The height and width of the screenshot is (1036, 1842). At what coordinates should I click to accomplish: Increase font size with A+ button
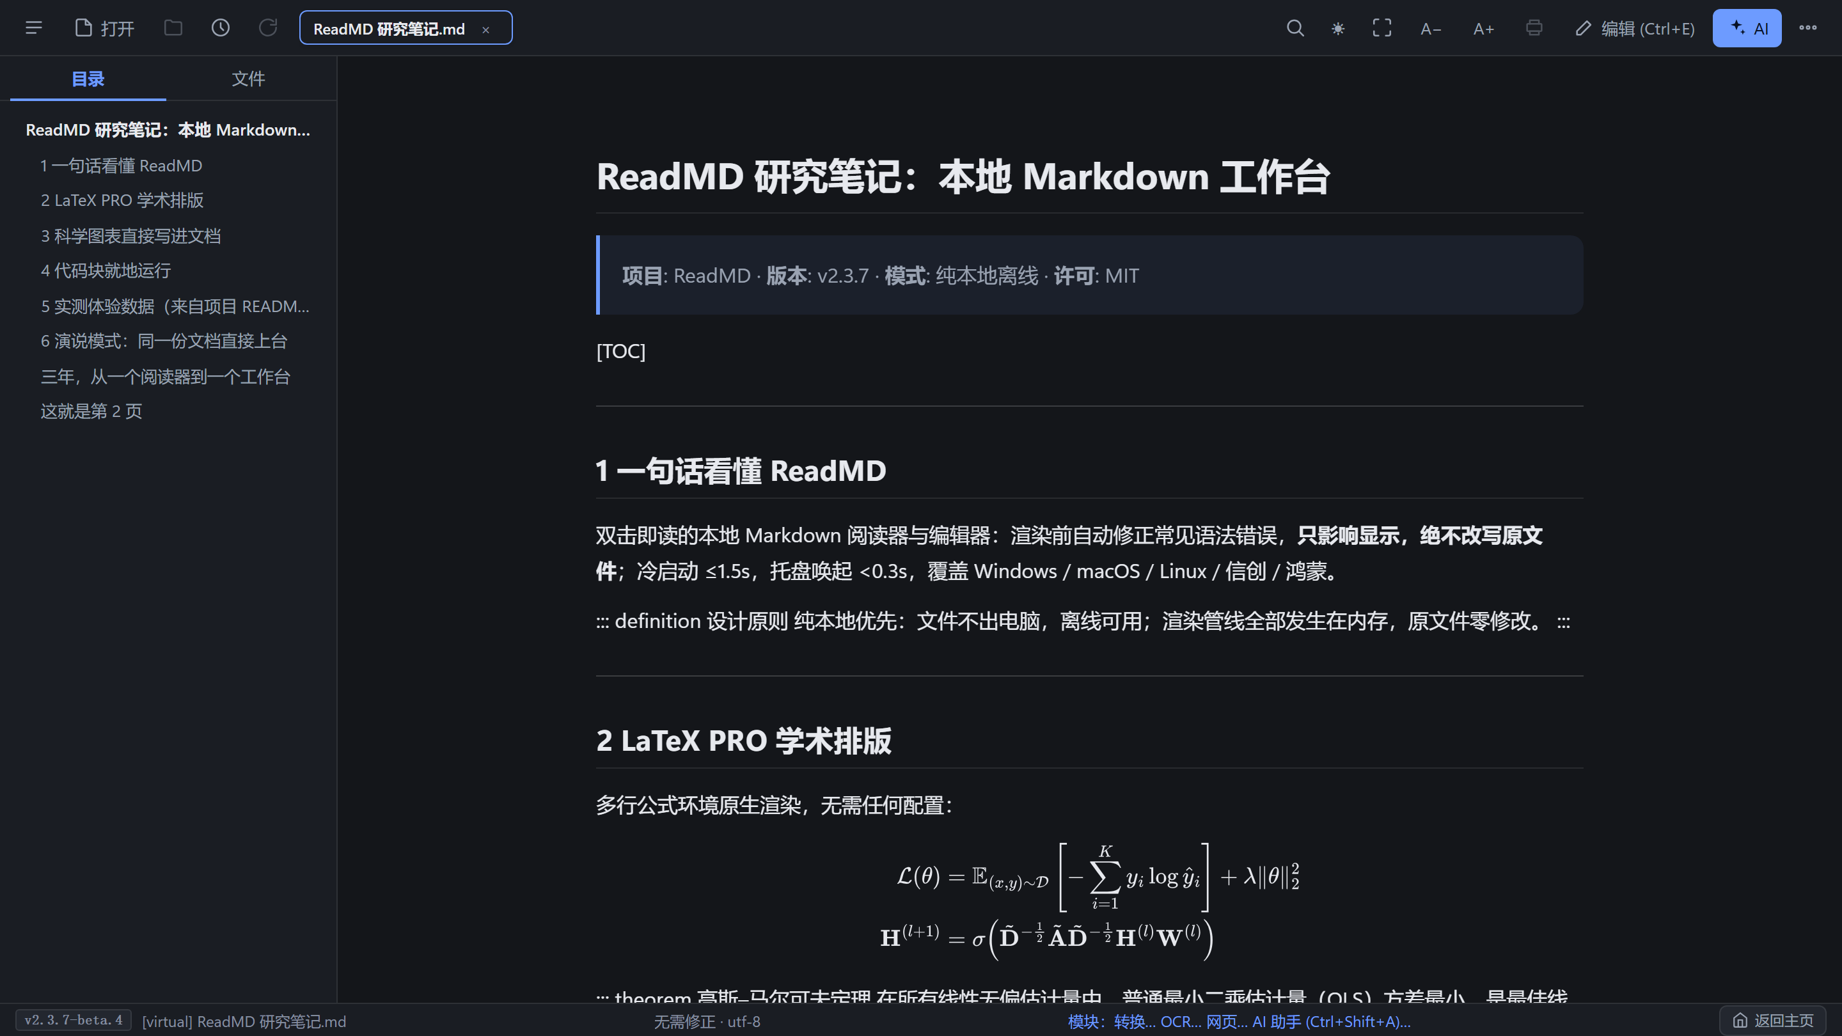(x=1484, y=29)
